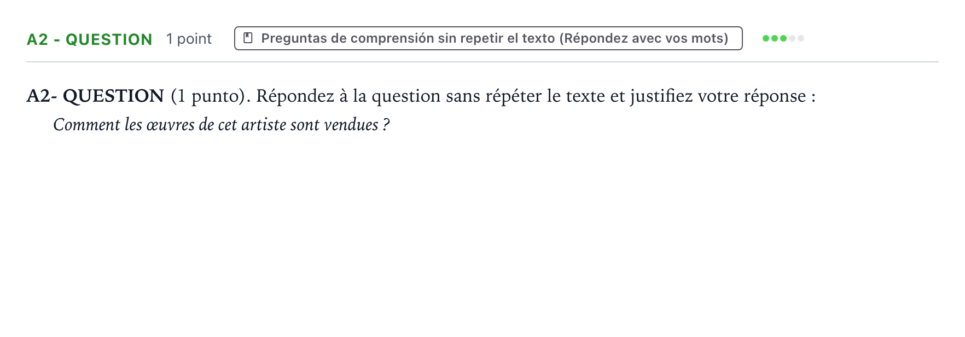Click the bold A2- QUESTION text
Viewport: 965px width, 337px height.
(x=95, y=96)
